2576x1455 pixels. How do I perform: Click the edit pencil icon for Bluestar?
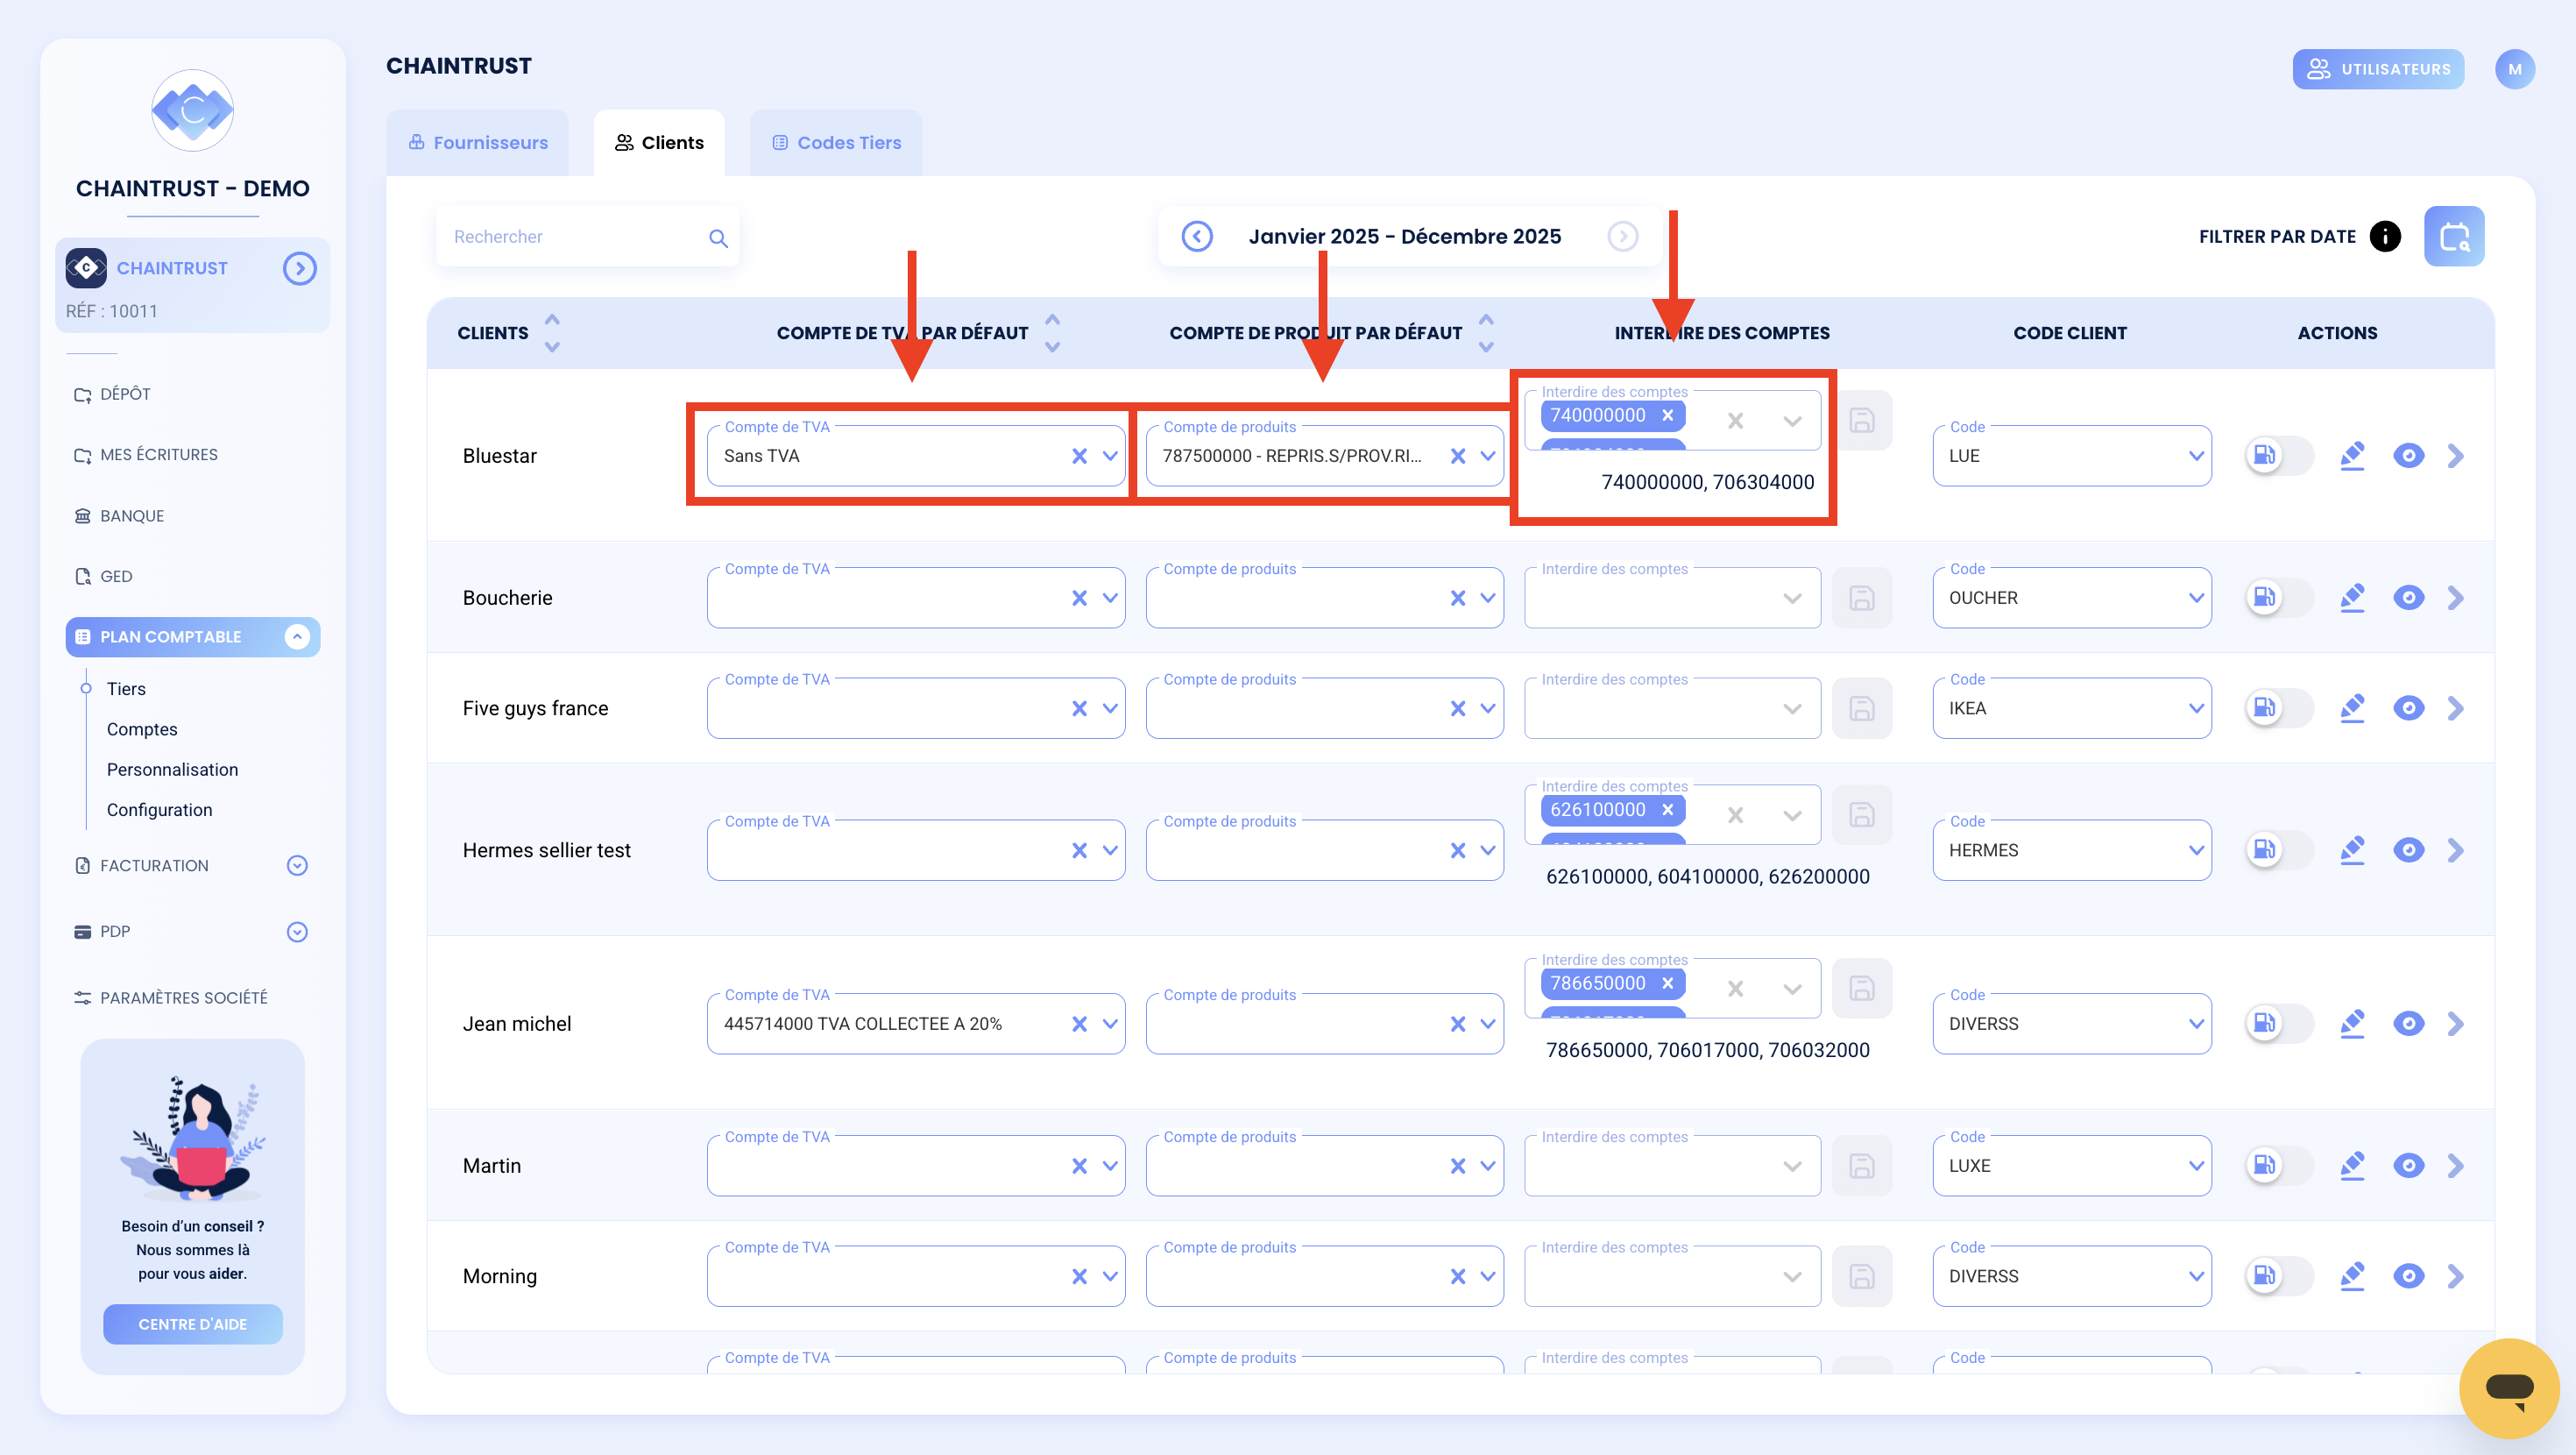tap(2352, 455)
